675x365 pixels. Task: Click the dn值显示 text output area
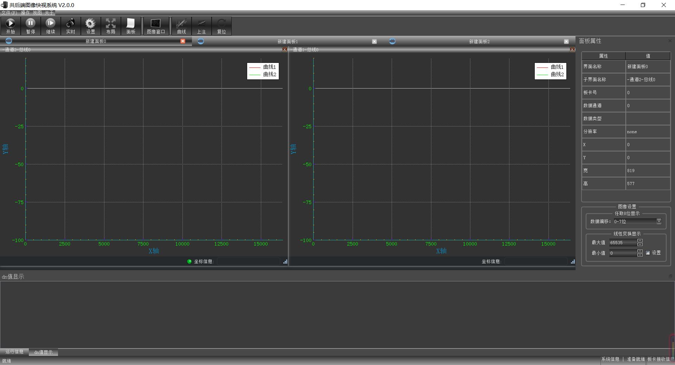click(x=337, y=314)
